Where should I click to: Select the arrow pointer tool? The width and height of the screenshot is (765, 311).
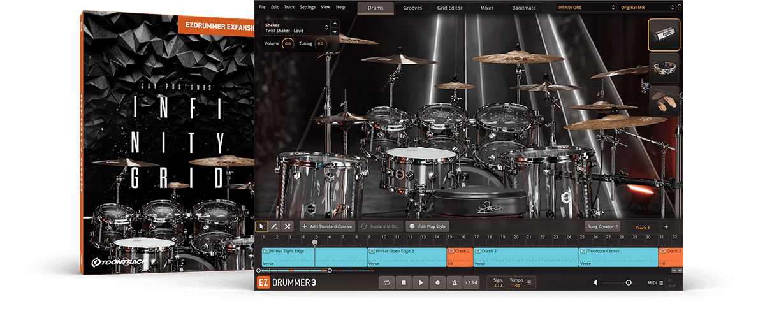tap(261, 226)
